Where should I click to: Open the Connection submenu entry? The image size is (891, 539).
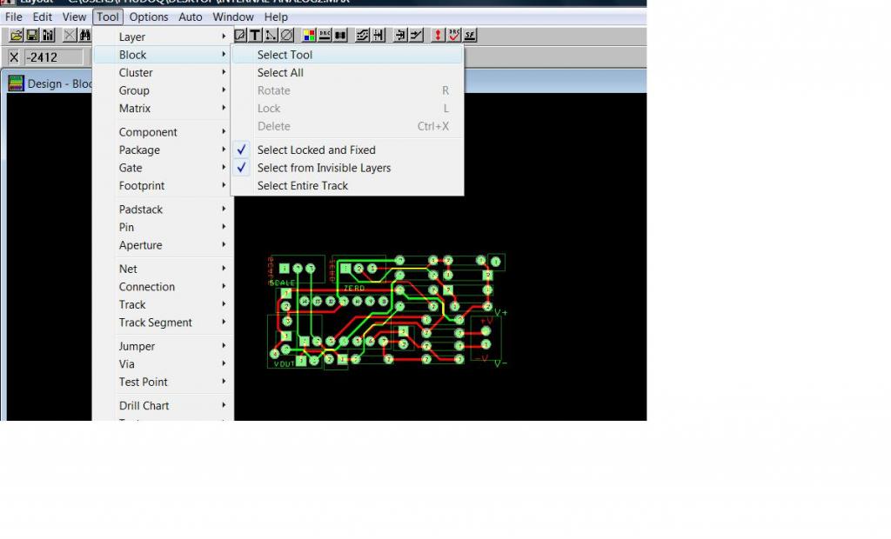[163, 287]
